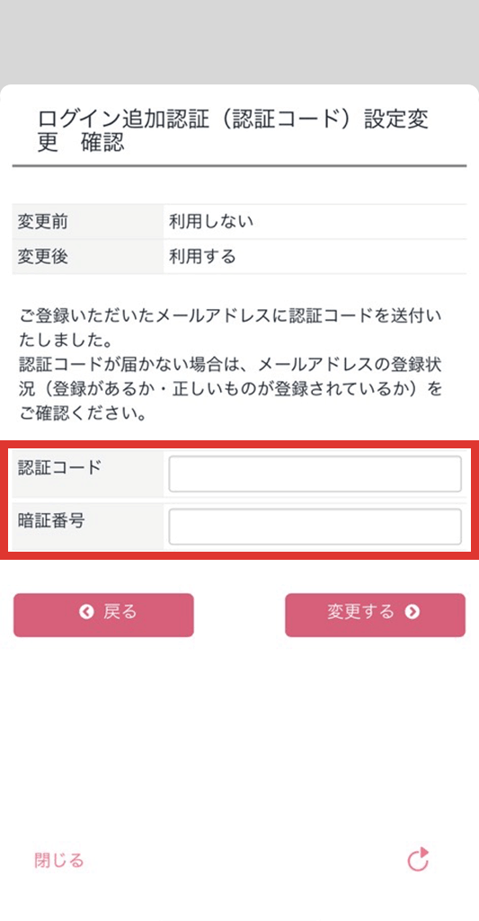The height and width of the screenshot is (921, 479).
Task: Click the 認証コード field label
Action: click(60, 467)
